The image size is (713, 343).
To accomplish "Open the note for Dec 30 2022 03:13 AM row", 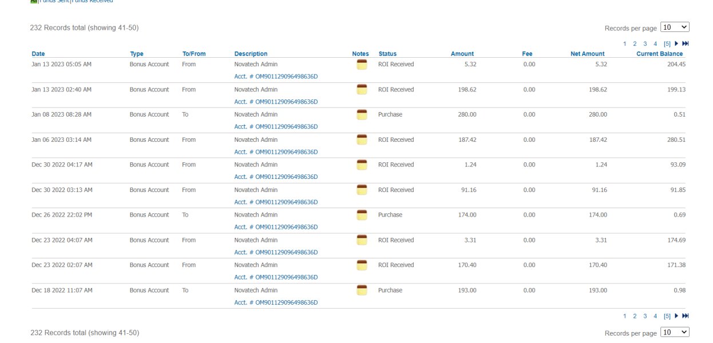I will [361, 190].
